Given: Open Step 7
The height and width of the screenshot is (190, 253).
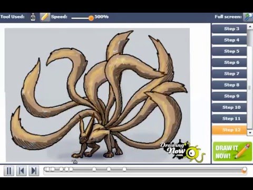Looking at the screenshot, I should coord(229,74).
